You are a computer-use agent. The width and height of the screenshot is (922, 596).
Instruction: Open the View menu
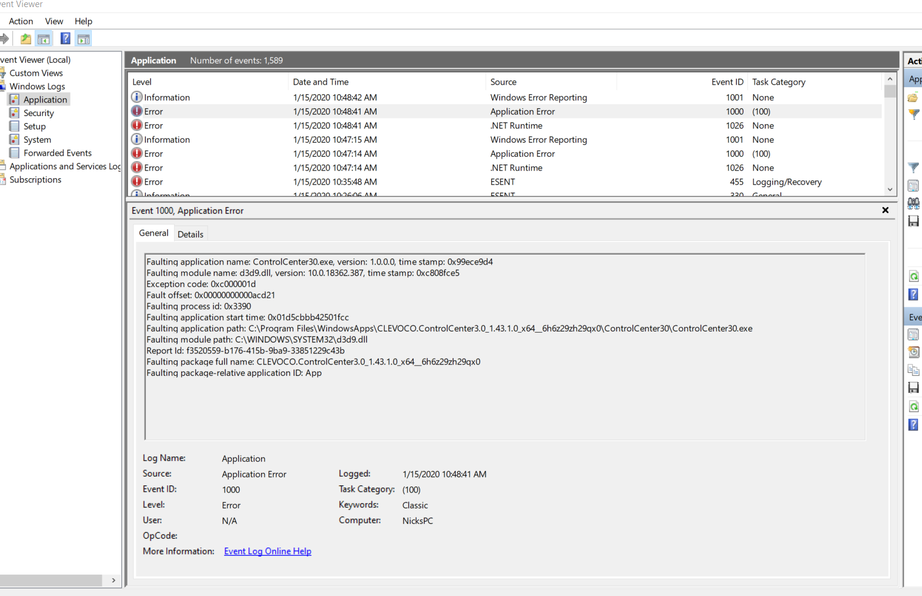54,21
